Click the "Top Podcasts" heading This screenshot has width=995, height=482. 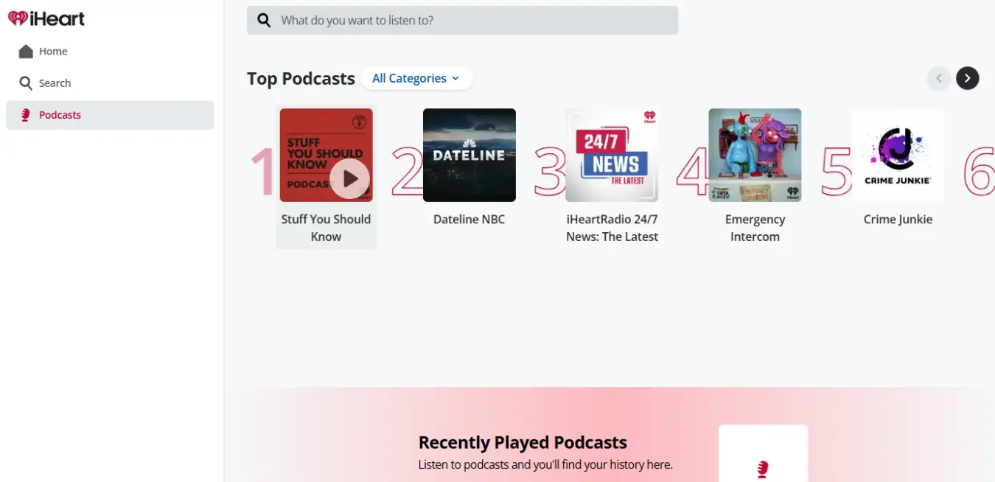pos(301,79)
